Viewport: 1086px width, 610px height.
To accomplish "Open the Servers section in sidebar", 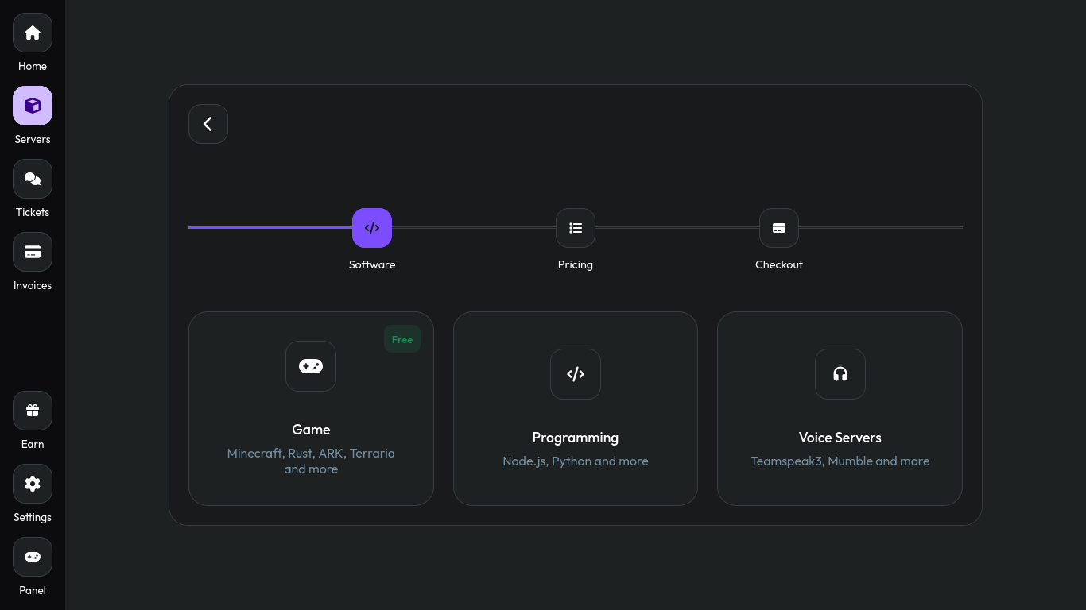I will click(33, 106).
